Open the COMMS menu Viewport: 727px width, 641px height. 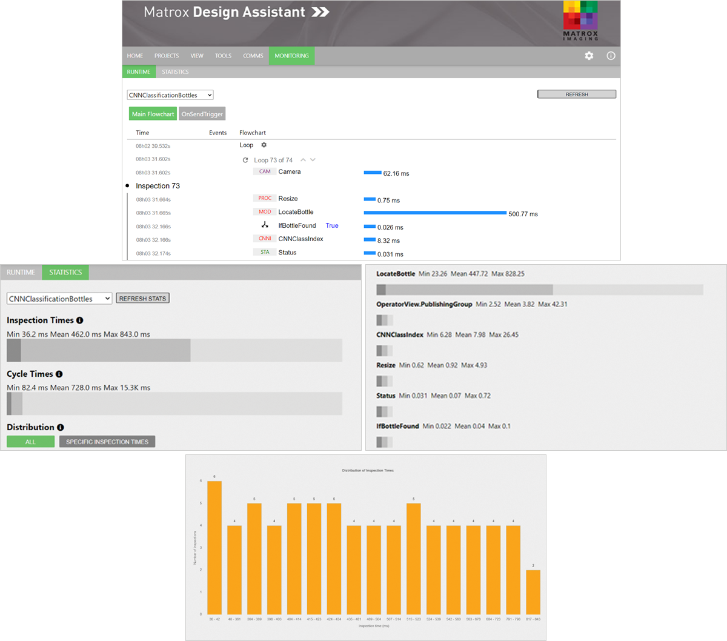pos(253,56)
